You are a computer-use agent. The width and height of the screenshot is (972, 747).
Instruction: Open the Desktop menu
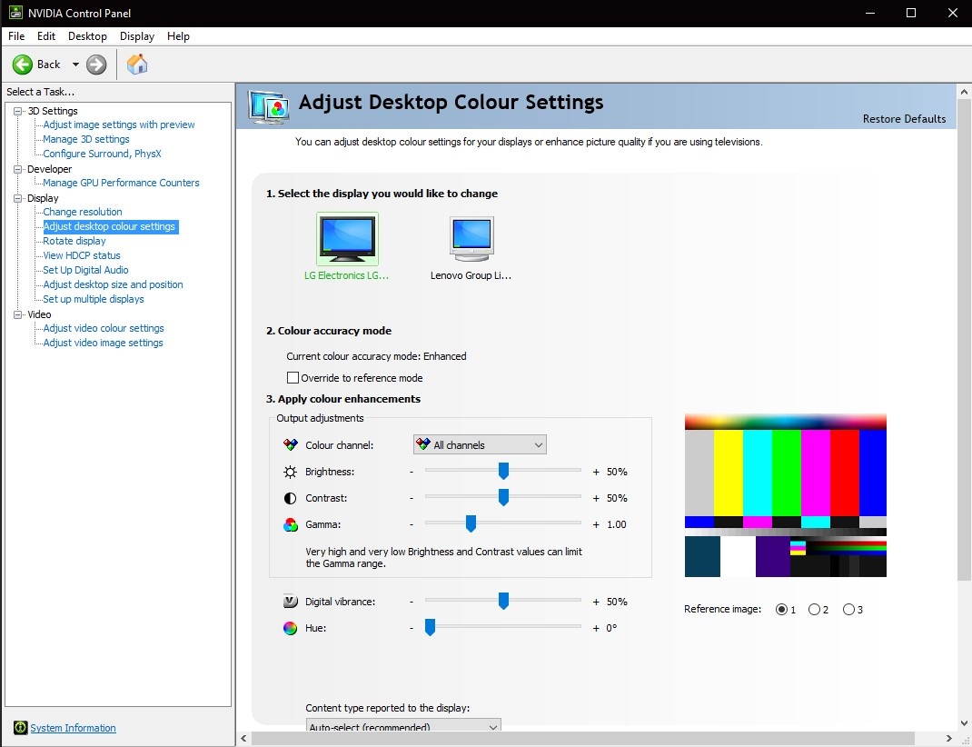[87, 36]
